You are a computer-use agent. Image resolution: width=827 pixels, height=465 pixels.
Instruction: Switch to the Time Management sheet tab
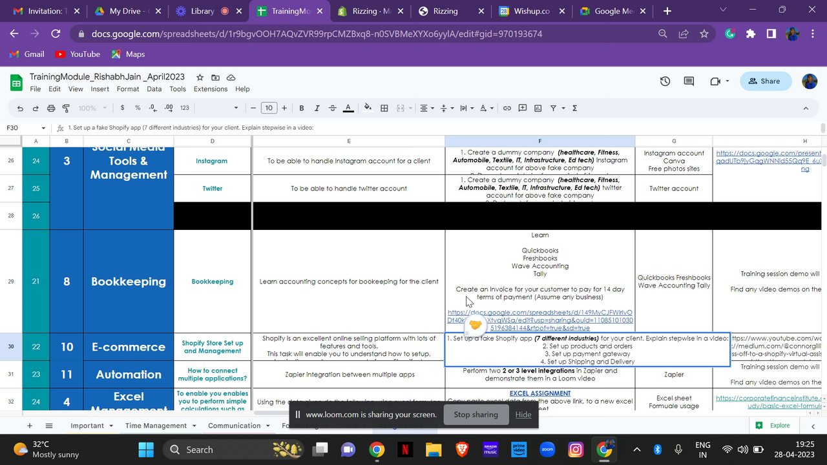click(156, 426)
